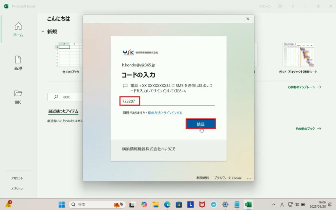Open the clock and date 16:06 display

click(318, 204)
